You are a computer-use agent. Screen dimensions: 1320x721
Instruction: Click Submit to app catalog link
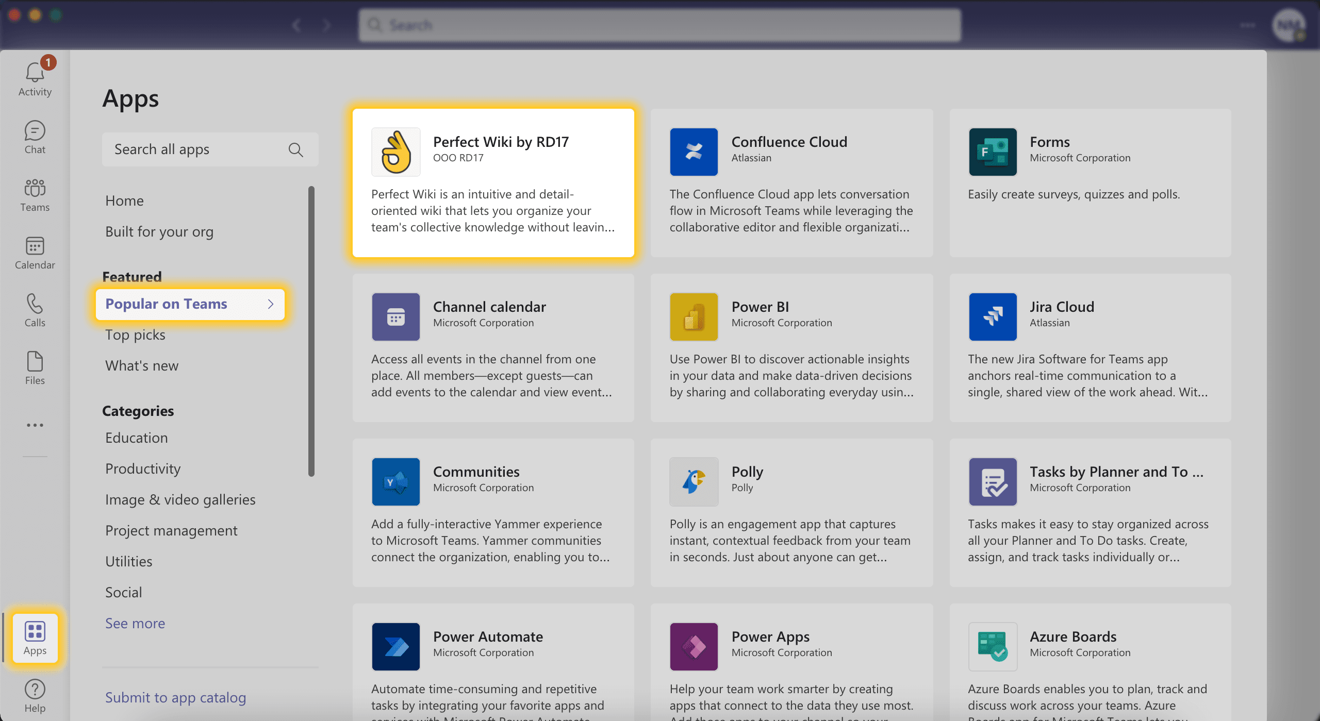point(175,698)
